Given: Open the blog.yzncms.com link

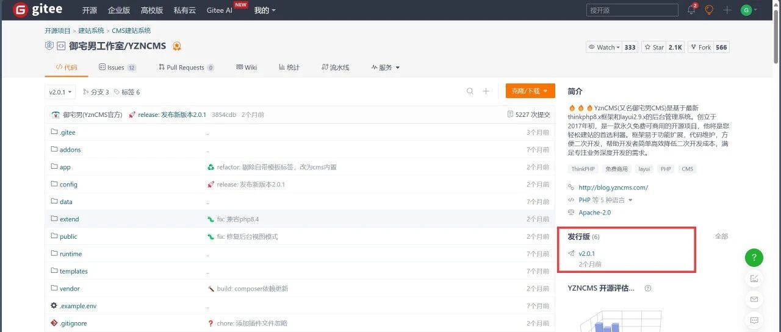Looking at the screenshot, I should coord(613,188).
